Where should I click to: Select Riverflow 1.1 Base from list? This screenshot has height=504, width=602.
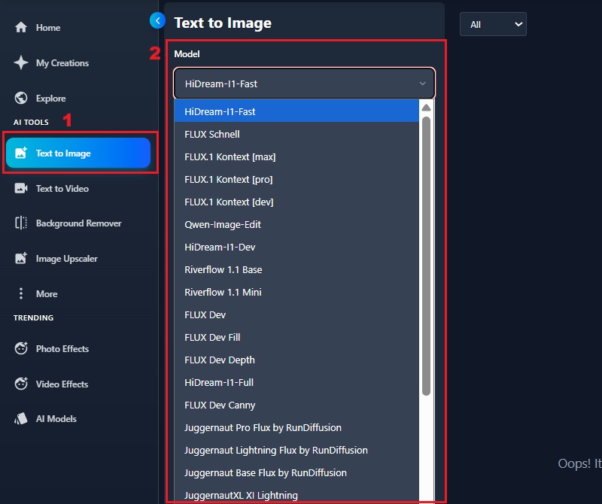point(296,269)
